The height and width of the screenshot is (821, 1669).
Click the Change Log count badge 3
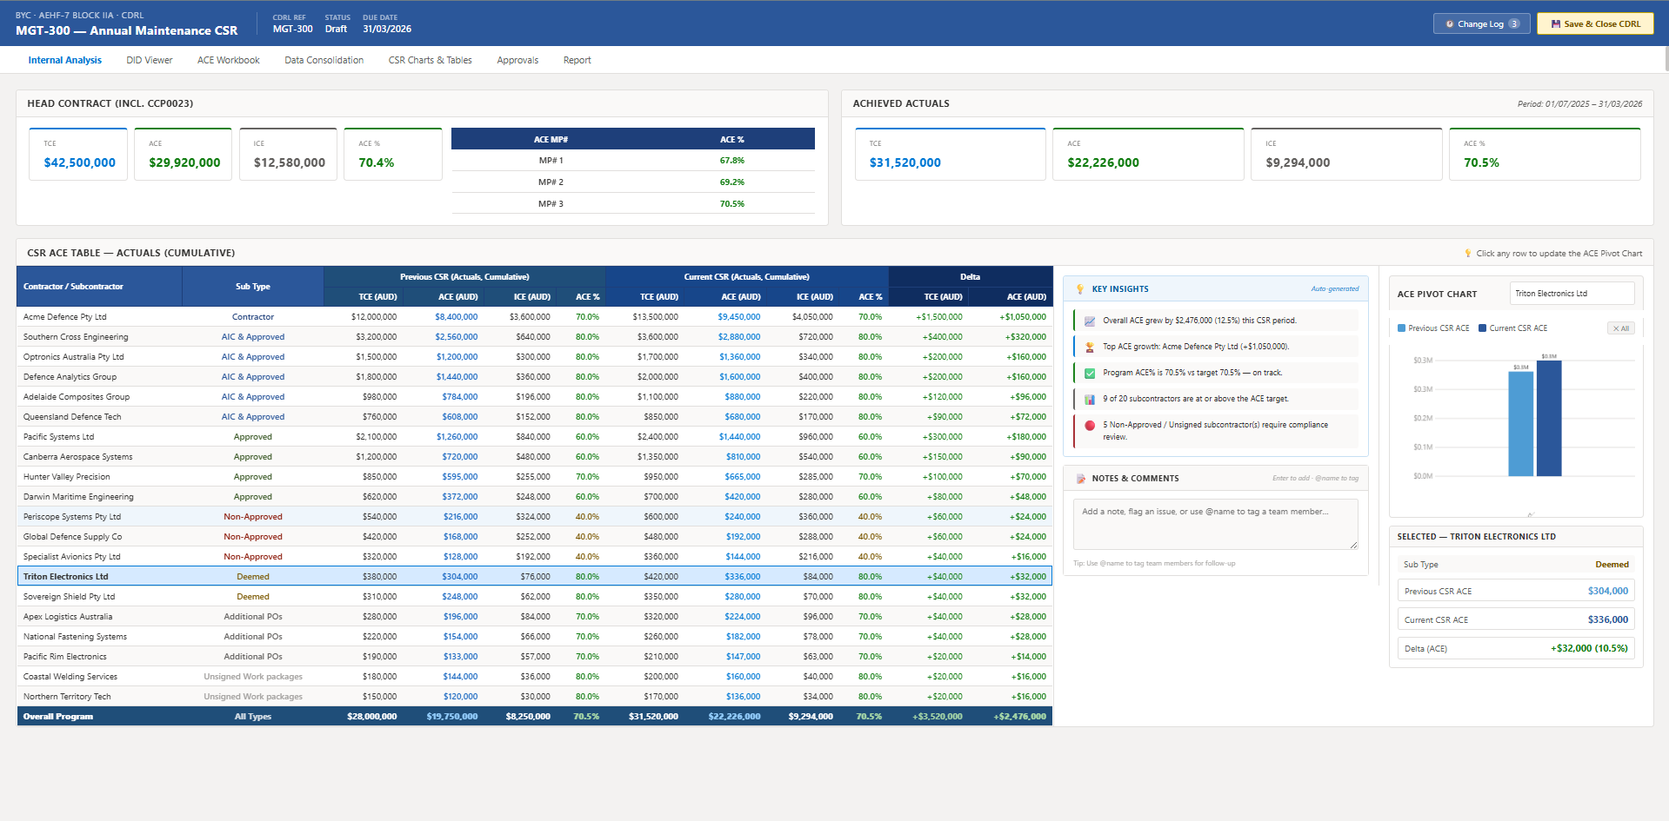1514,24
